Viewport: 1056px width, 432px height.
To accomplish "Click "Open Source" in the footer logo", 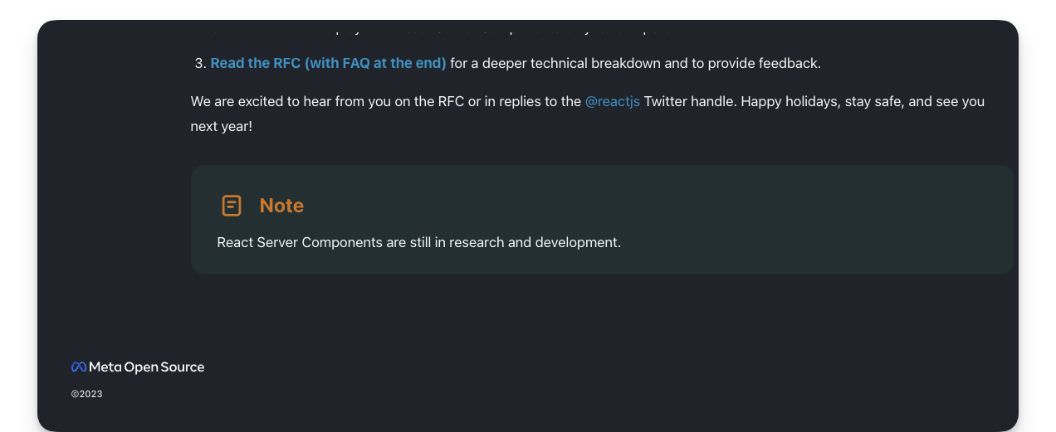I will [x=164, y=367].
